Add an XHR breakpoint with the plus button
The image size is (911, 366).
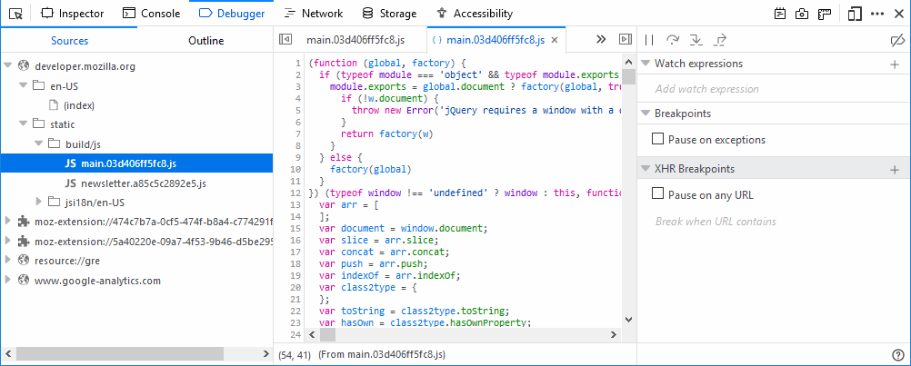[895, 170]
